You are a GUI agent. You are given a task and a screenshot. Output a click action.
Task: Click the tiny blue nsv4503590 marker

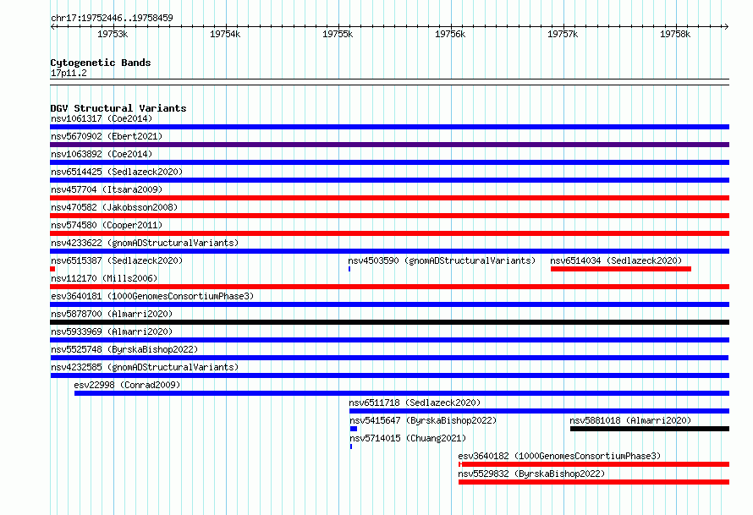pos(349,269)
